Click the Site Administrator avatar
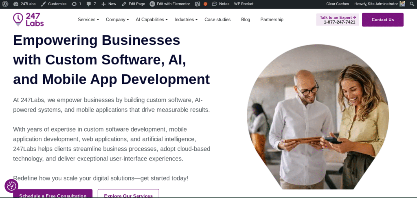Screen dimensions: 417x198 coord(402,4)
